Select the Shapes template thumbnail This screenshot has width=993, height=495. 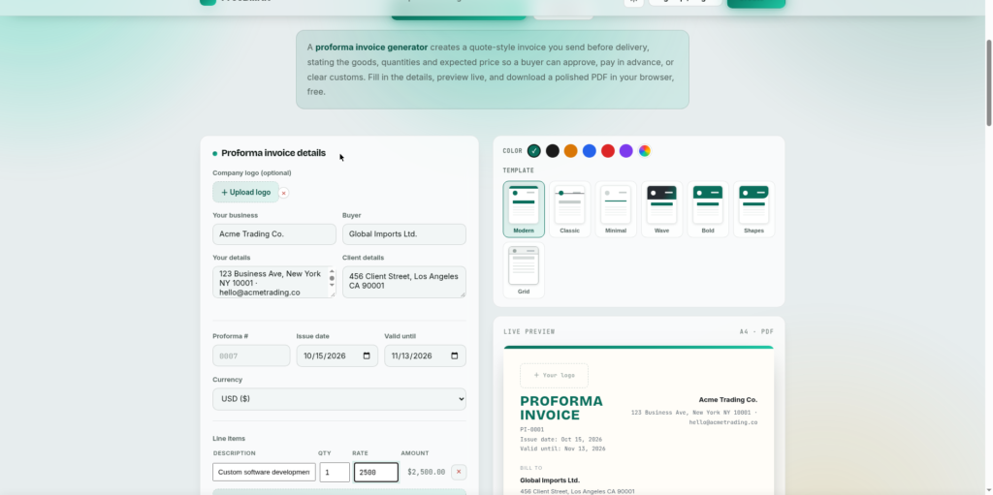[x=754, y=209]
